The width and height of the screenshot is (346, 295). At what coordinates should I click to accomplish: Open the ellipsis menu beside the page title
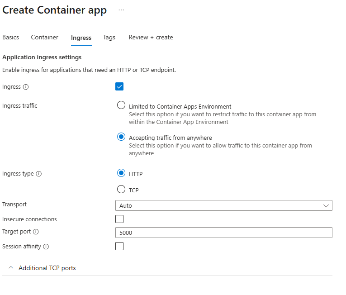[x=121, y=10]
